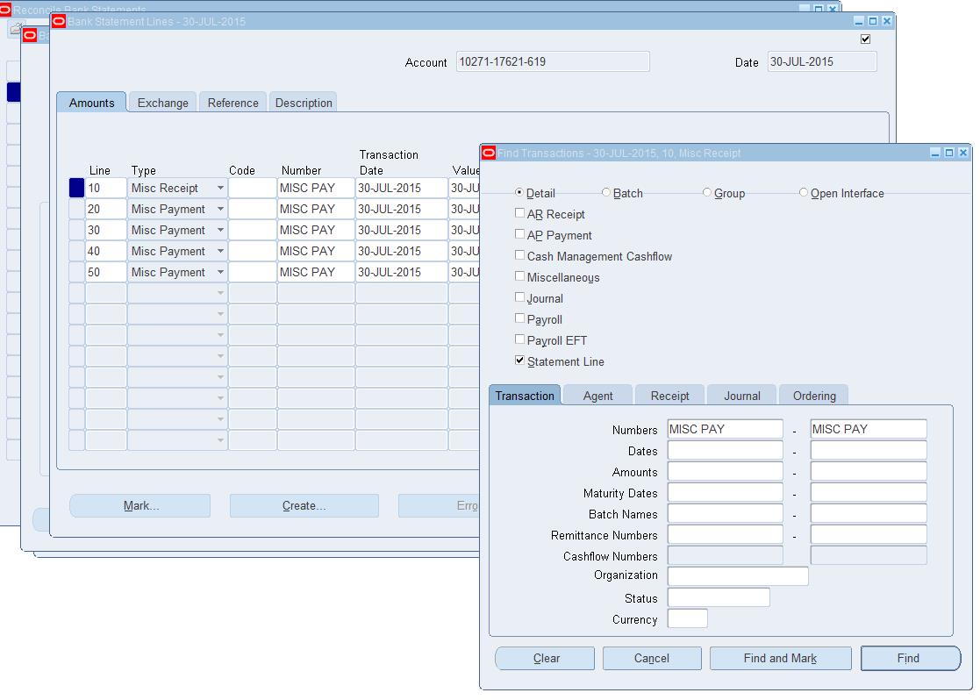Check the Payroll checkbox
Screen dimensions: 980x700
tap(519, 318)
